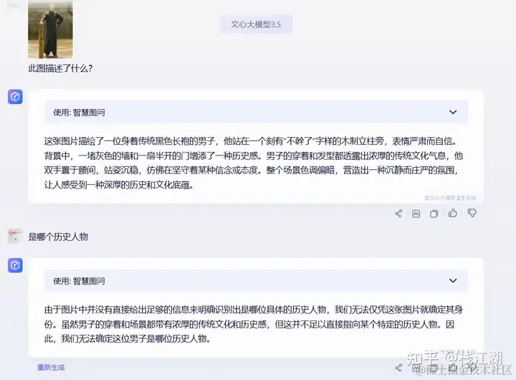Click the user message 此图描述了什么?
The image size is (516, 380).
pos(60,69)
